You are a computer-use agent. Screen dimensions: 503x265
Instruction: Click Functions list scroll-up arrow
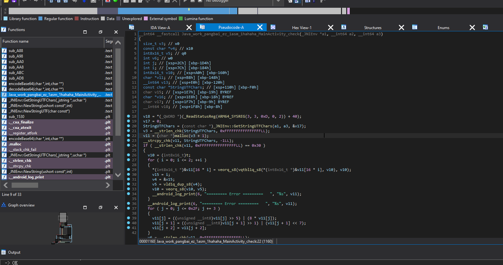click(118, 42)
